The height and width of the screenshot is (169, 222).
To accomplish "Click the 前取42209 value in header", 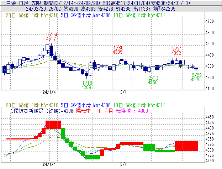I will pos(164,9).
